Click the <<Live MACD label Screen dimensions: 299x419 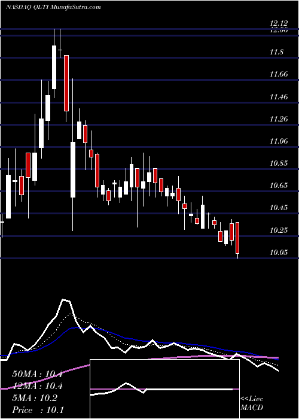[x=252, y=403]
